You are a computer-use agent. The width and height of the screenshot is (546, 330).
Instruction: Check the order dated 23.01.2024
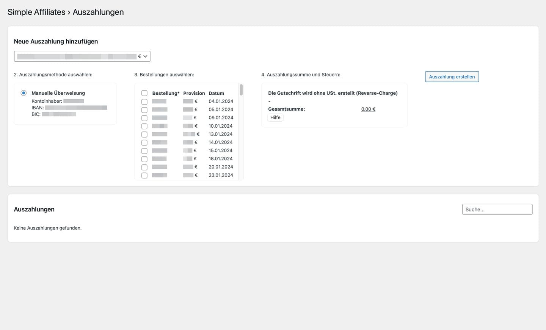[144, 175]
